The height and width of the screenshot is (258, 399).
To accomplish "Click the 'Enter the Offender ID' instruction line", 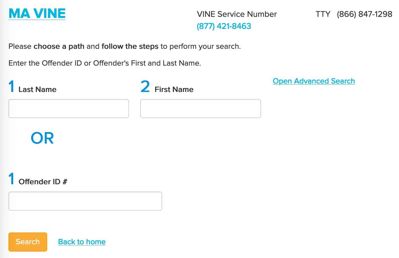I will click(105, 63).
